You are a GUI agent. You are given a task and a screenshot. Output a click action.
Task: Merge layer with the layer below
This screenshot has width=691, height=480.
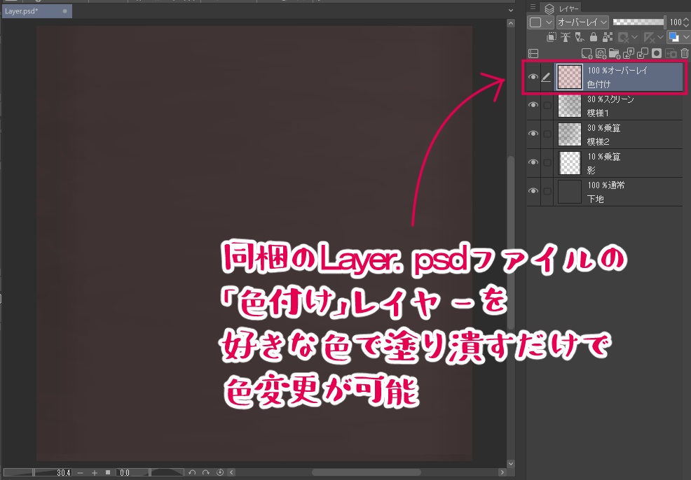[x=643, y=52]
